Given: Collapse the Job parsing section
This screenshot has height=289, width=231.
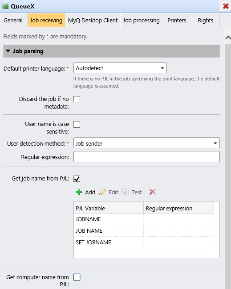Looking at the screenshot, I should (111, 51).
